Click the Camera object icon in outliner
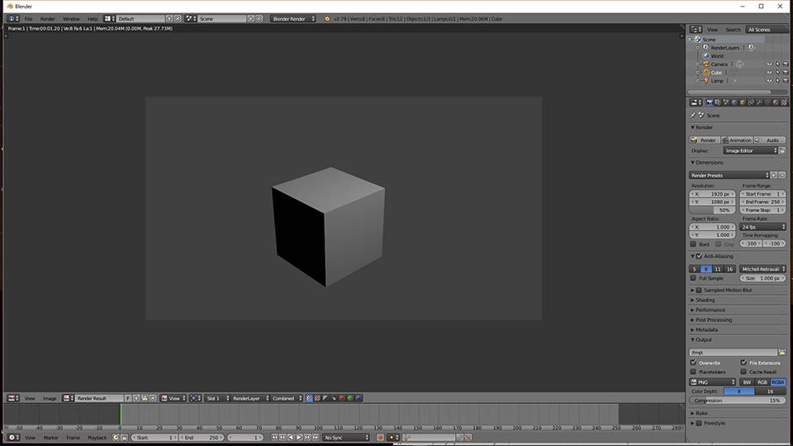The height and width of the screenshot is (446, 793). click(706, 64)
